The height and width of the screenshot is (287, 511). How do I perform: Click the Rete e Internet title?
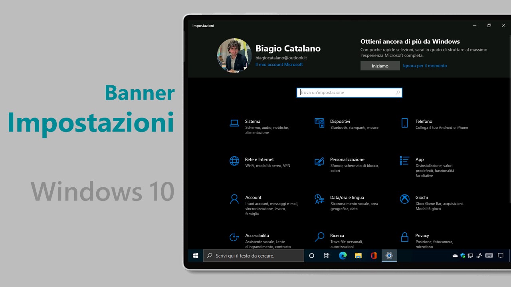click(x=259, y=159)
